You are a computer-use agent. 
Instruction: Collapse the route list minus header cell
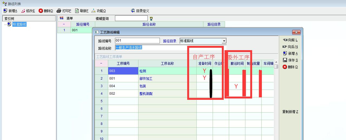click(x=64, y=24)
